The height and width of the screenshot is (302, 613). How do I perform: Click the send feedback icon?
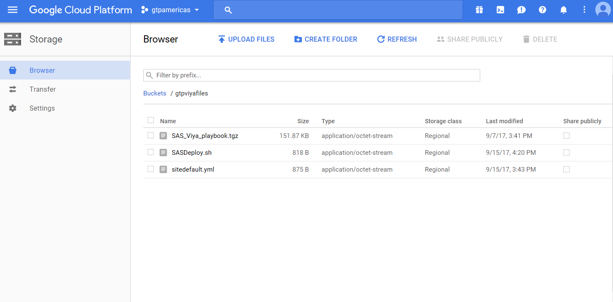[521, 9]
